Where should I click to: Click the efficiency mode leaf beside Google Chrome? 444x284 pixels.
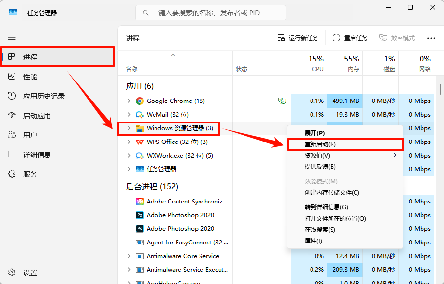click(x=282, y=101)
